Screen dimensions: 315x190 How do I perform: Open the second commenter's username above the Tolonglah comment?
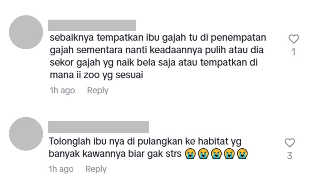pos(98,127)
